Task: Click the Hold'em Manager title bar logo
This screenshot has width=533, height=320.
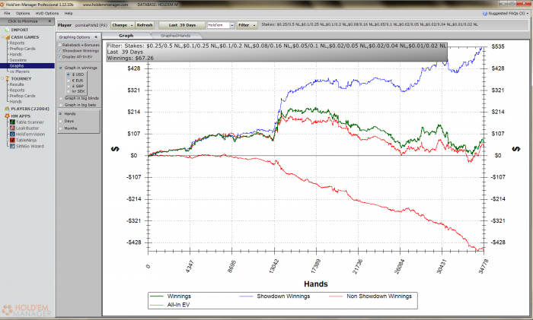Action: (x=3, y=5)
